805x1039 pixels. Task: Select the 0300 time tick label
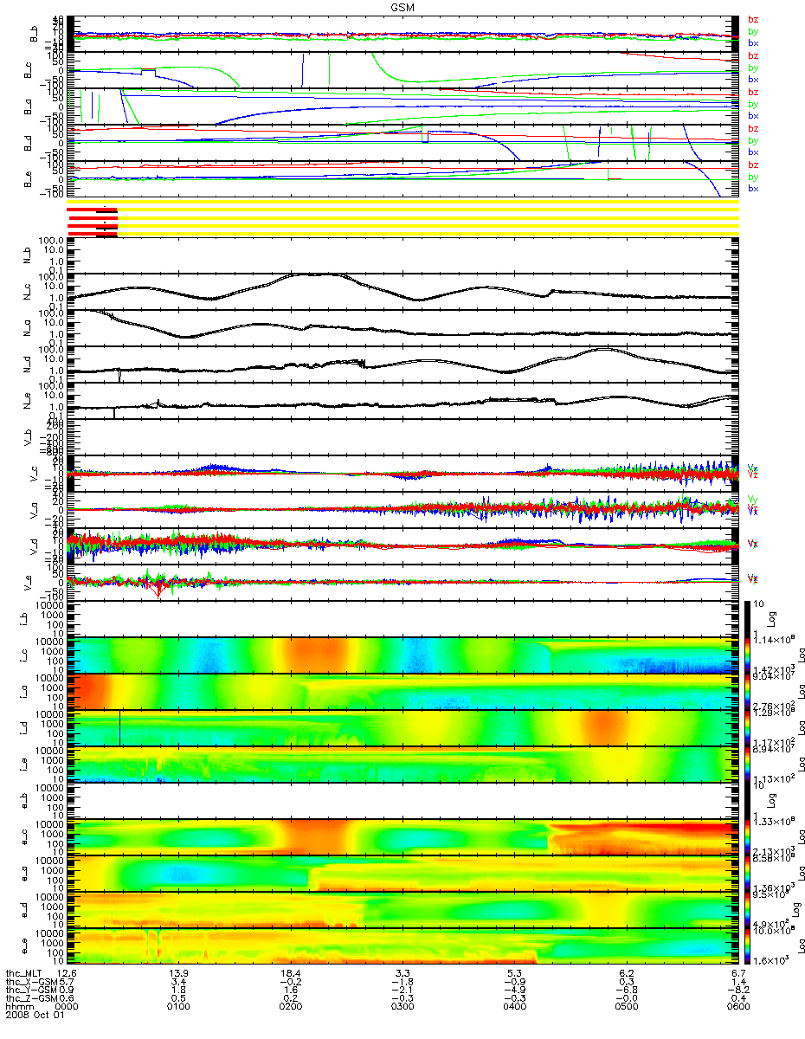[402, 1007]
